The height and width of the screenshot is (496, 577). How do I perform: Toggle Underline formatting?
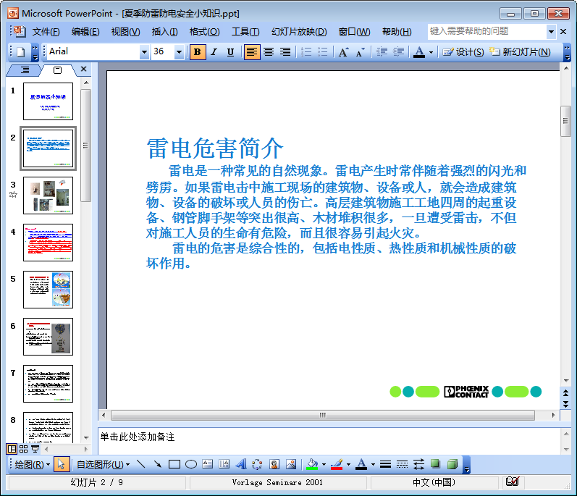[230, 52]
